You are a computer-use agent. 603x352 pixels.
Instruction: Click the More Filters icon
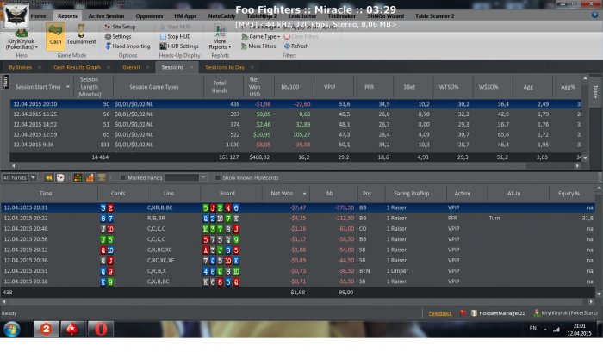(x=244, y=46)
